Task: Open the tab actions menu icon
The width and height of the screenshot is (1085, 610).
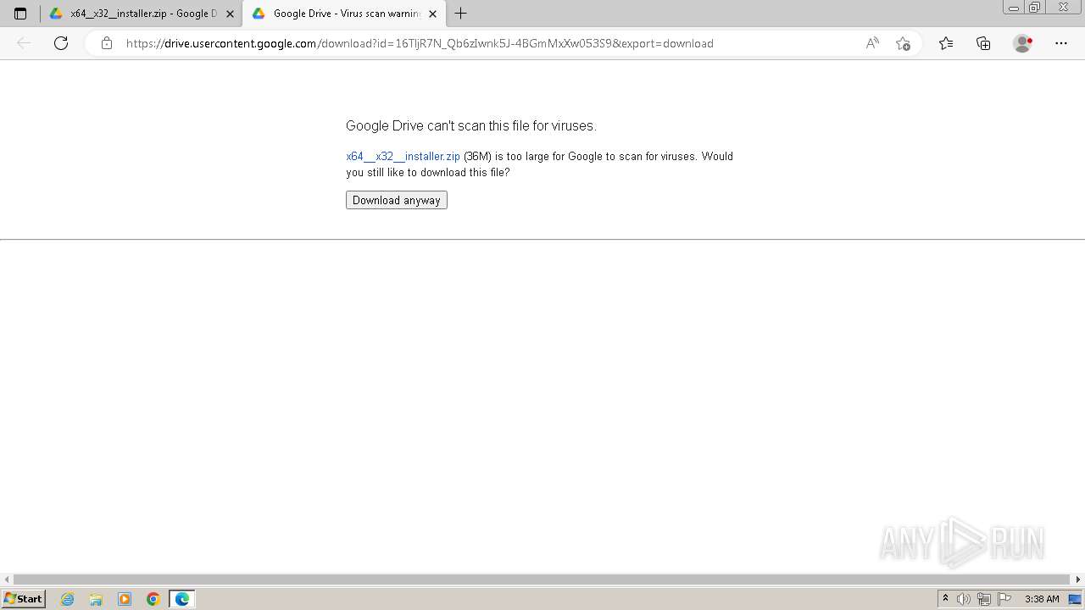Action: coord(20,14)
